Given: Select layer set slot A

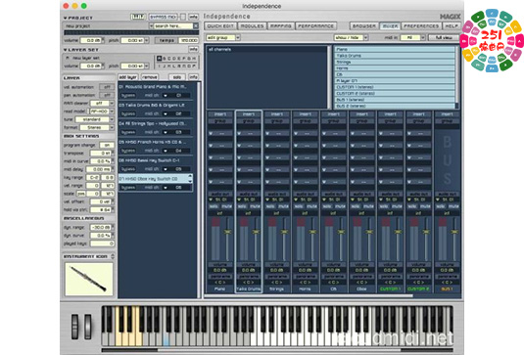Looking at the screenshot, I should [159, 59].
